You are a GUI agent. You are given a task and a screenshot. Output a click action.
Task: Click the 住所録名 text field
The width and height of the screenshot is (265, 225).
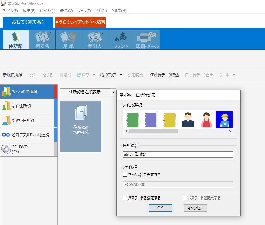point(178,154)
